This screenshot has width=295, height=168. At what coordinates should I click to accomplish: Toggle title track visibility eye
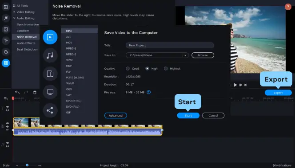pyautogui.click(x=8, y=107)
